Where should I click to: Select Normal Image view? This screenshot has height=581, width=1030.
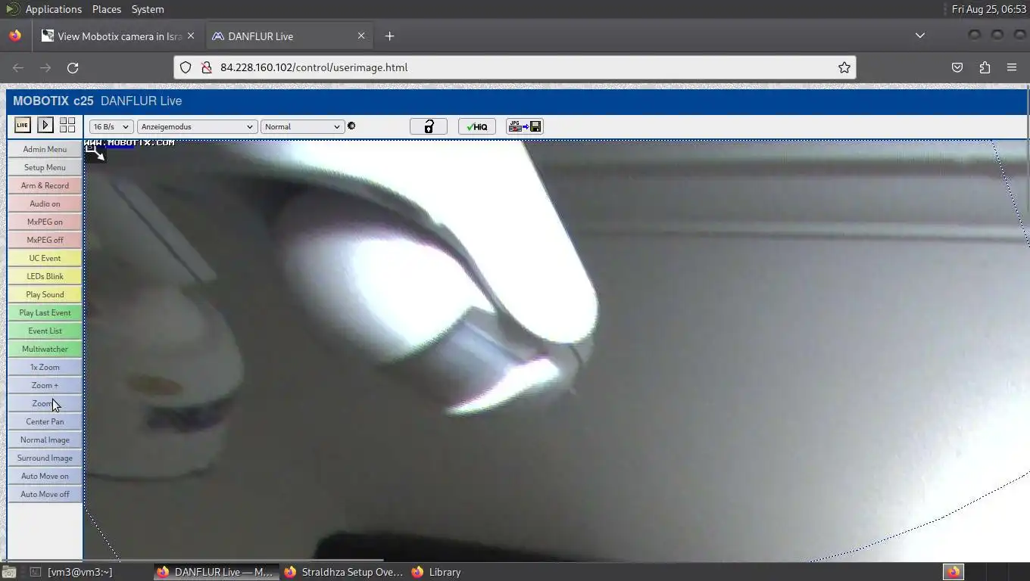pyautogui.click(x=45, y=440)
